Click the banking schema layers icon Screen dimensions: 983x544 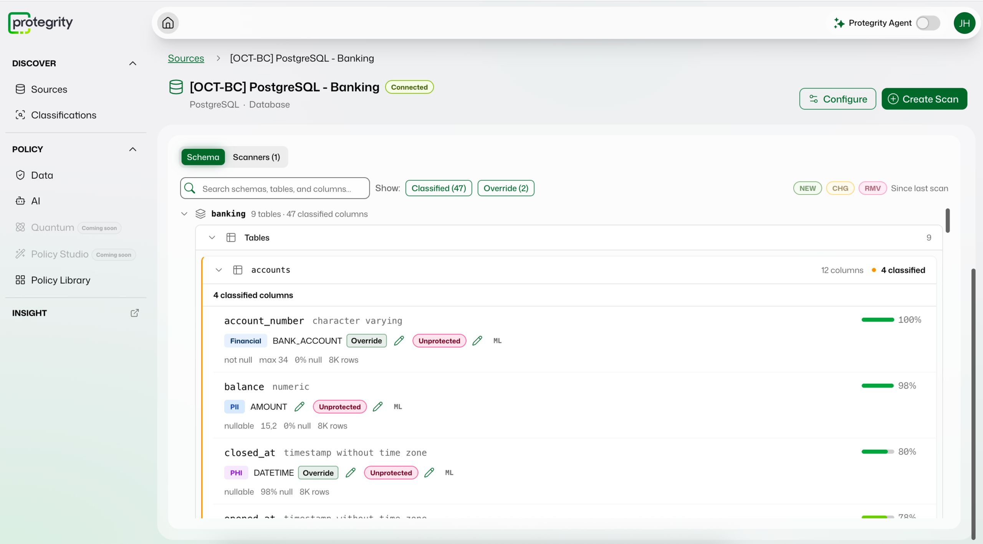(x=200, y=214)
